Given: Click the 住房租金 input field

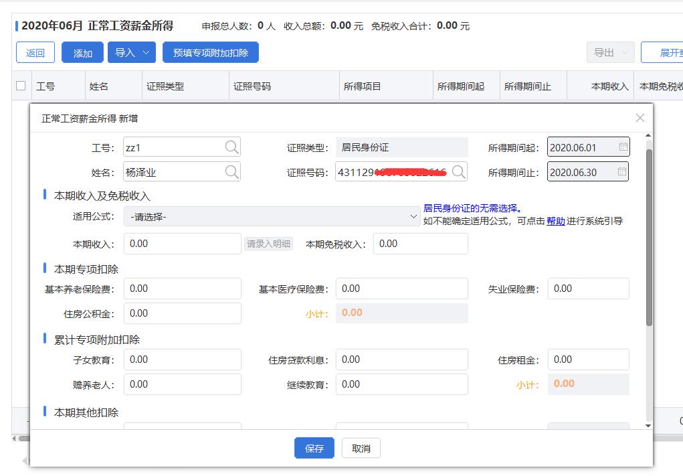Looking at the screenshot, I should (x=589, y=360).
